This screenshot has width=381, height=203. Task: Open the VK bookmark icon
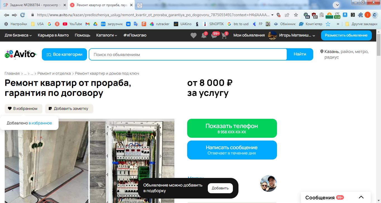point(128,24)
